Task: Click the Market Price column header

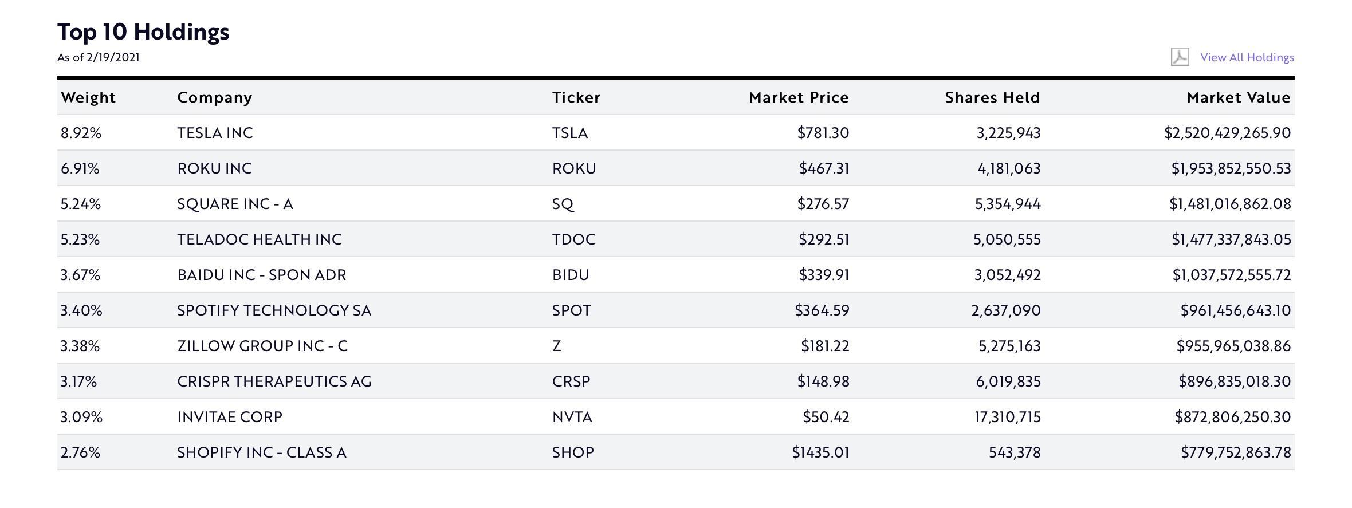Action: point(799,97)
